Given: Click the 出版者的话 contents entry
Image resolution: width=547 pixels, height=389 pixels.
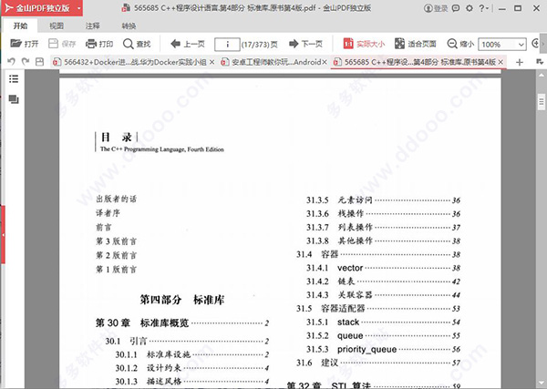Looking at the screenshot, I should [x=117, y=199].
